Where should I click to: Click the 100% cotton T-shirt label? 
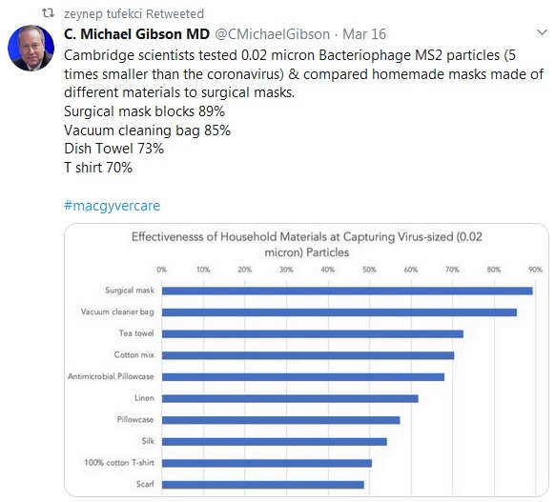click(119, 463)
